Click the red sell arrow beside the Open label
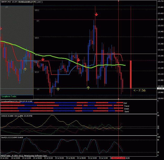 [x=43, y=59]
